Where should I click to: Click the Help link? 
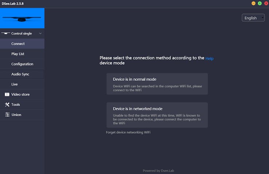coord(209,58)
